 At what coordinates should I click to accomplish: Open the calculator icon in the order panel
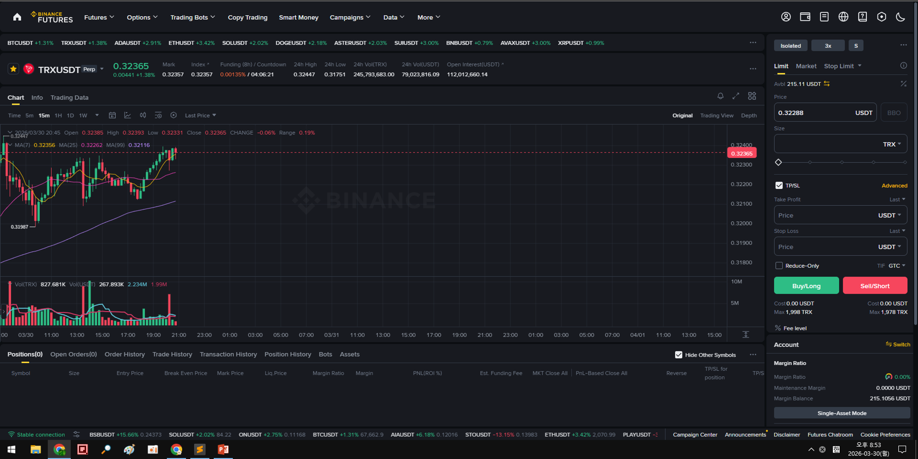[x=903, y=84]
